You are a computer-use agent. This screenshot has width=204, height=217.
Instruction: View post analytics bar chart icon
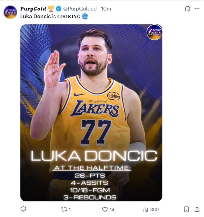[x=146, y=209]
